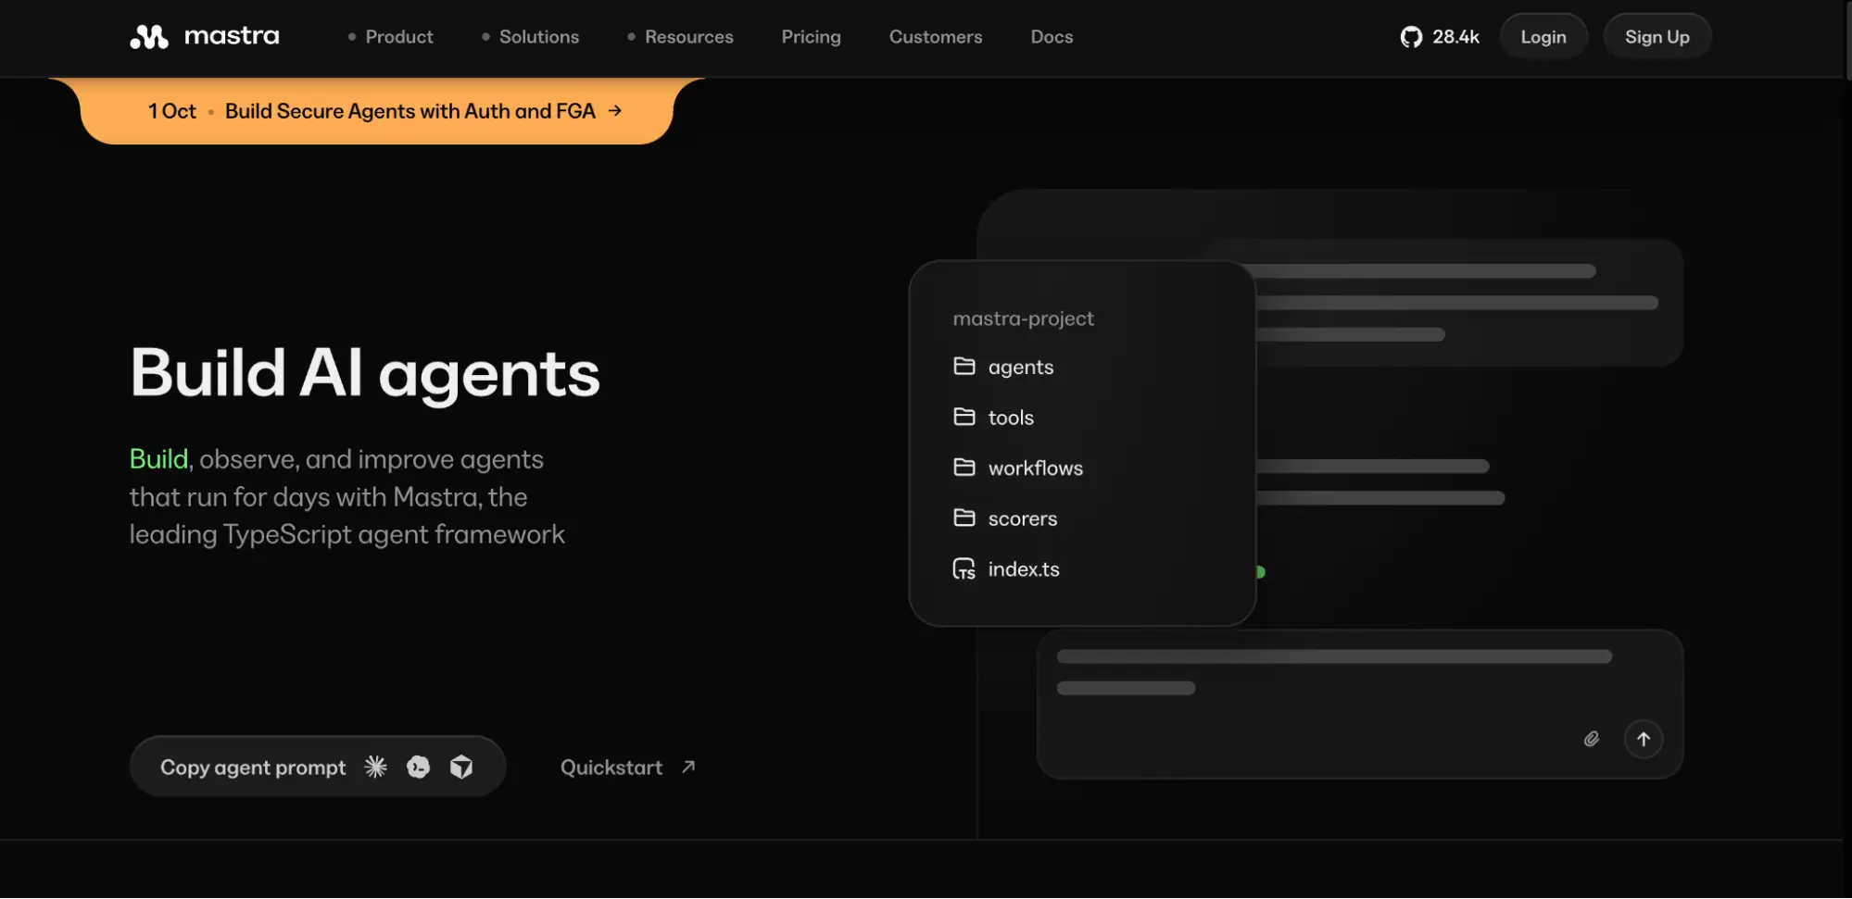Click the Quickstart external arrow icon
The width and height of the screenshot is (1852, 899).
pos(688,767)
